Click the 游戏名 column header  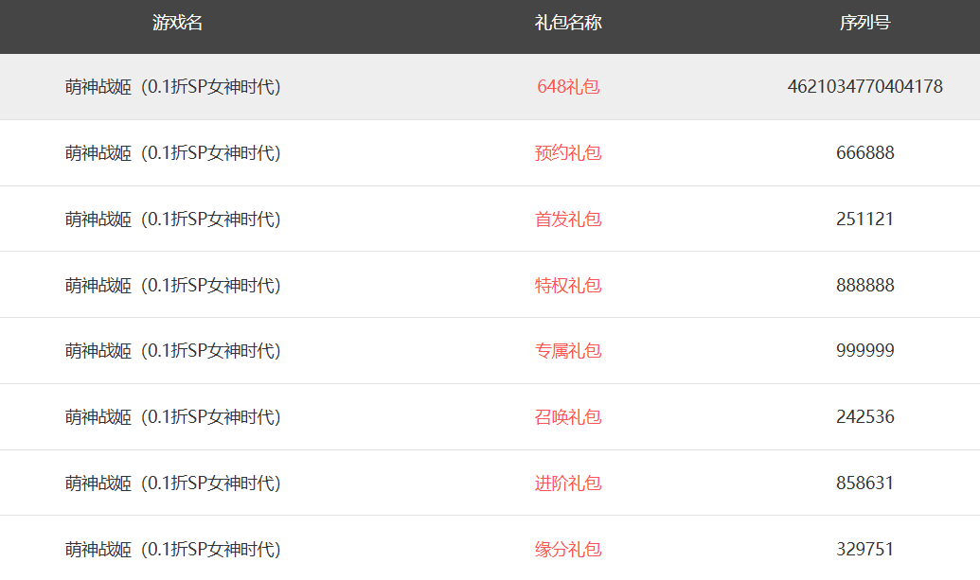(178, 24)
